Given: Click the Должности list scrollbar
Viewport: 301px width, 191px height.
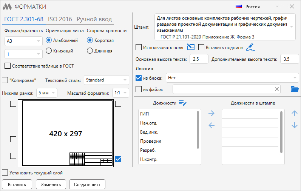Looking at the screenshot, I should (x=198, y=130).
